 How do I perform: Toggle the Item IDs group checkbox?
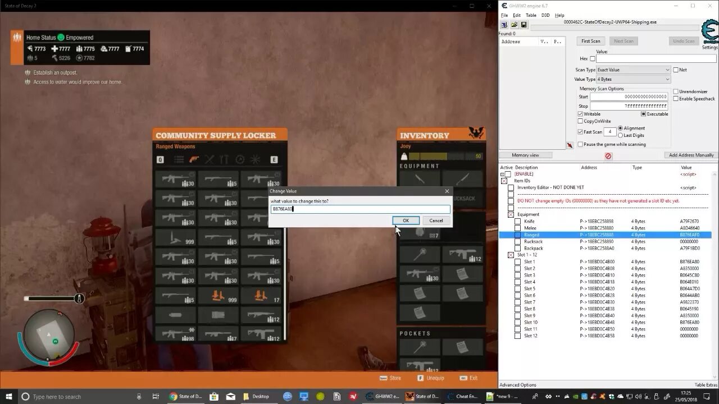pos(504,181)
